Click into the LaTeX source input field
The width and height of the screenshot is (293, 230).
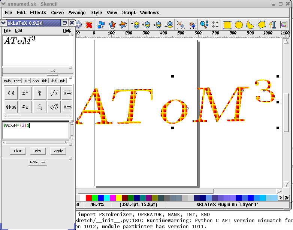(36, 130)
